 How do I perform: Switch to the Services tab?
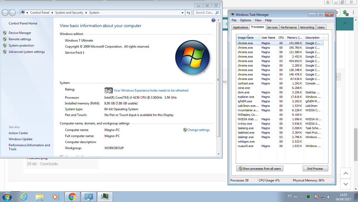272,27
